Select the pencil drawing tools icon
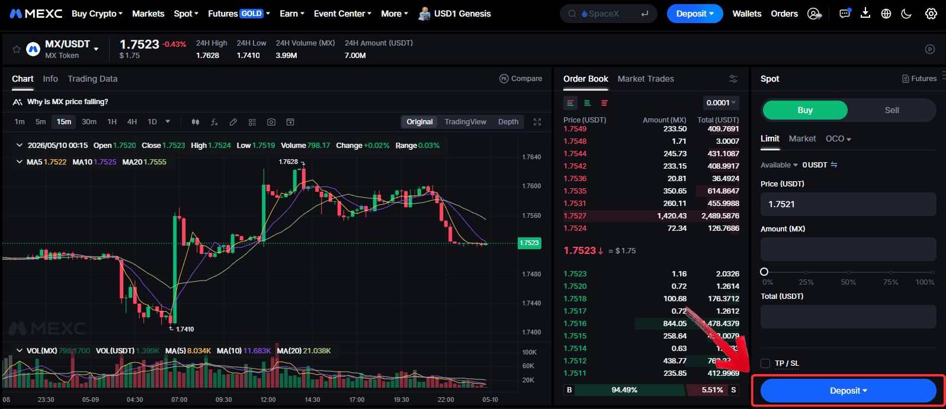Viewport: 946px width, 409px height. [233, 122]
